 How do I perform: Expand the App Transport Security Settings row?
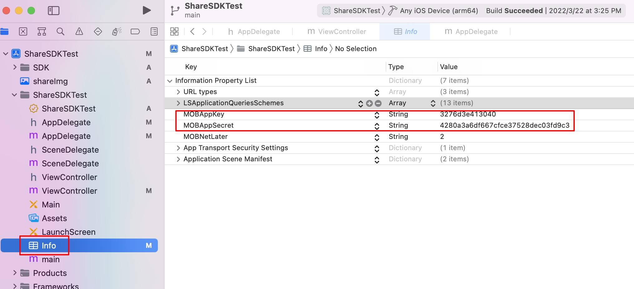178,148
